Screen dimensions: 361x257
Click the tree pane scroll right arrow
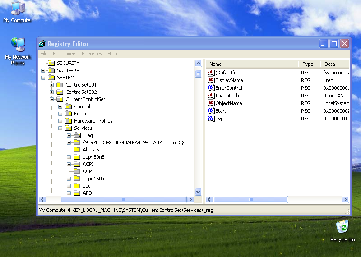190,199
